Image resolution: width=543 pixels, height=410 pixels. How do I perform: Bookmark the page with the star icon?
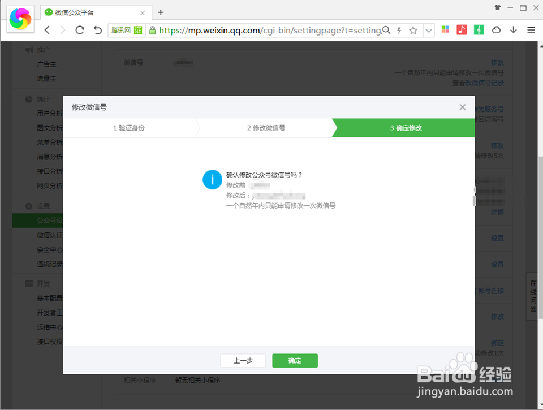(x=413, y=29)
